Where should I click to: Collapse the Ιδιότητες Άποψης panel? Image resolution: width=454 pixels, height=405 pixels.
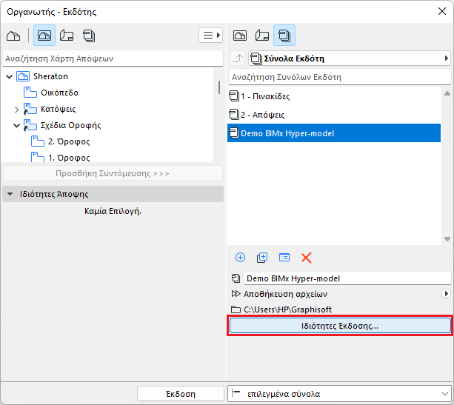(x=10, y=194)
